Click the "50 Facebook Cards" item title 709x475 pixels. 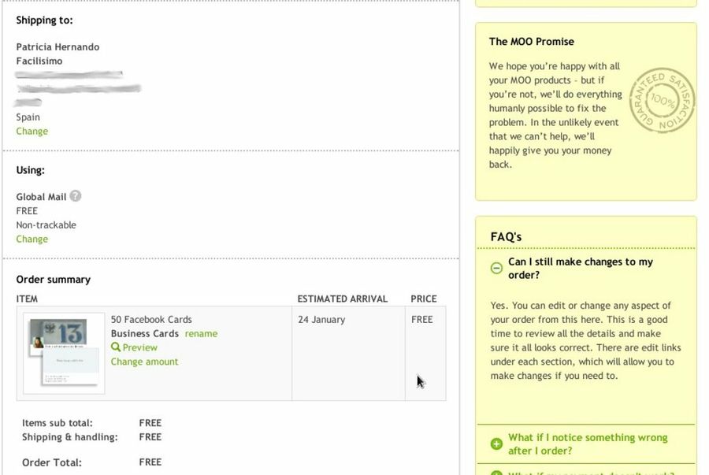coord(151,320)
